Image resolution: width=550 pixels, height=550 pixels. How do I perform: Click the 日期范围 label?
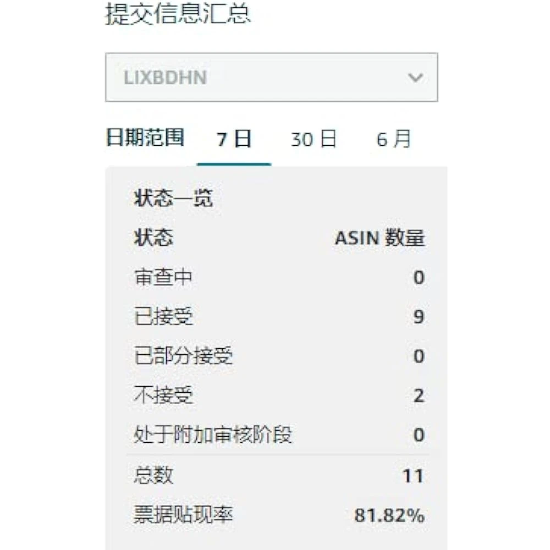tap(145, 138)
